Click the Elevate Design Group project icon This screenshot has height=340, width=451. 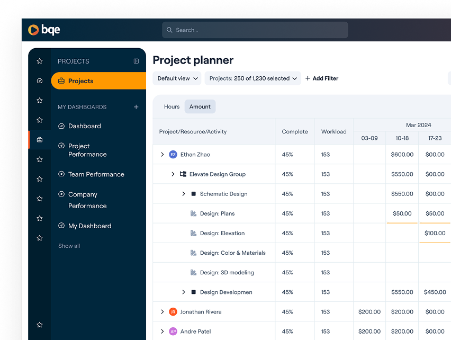coord(183,174)
